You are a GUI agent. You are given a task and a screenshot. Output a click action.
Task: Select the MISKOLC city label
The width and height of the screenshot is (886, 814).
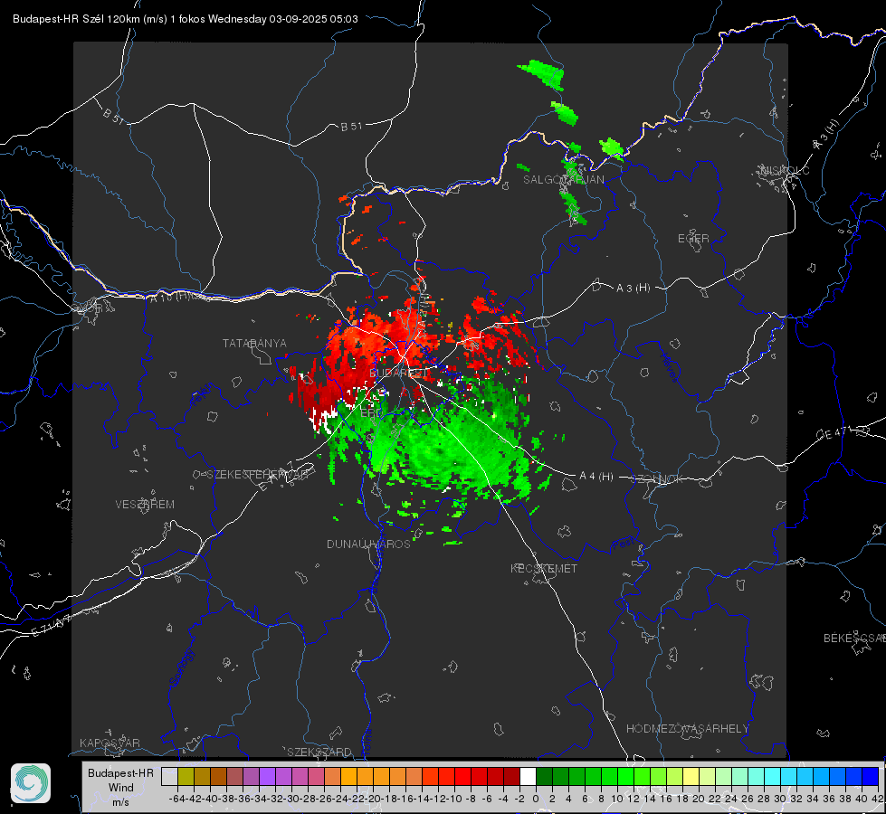(785, 170)
